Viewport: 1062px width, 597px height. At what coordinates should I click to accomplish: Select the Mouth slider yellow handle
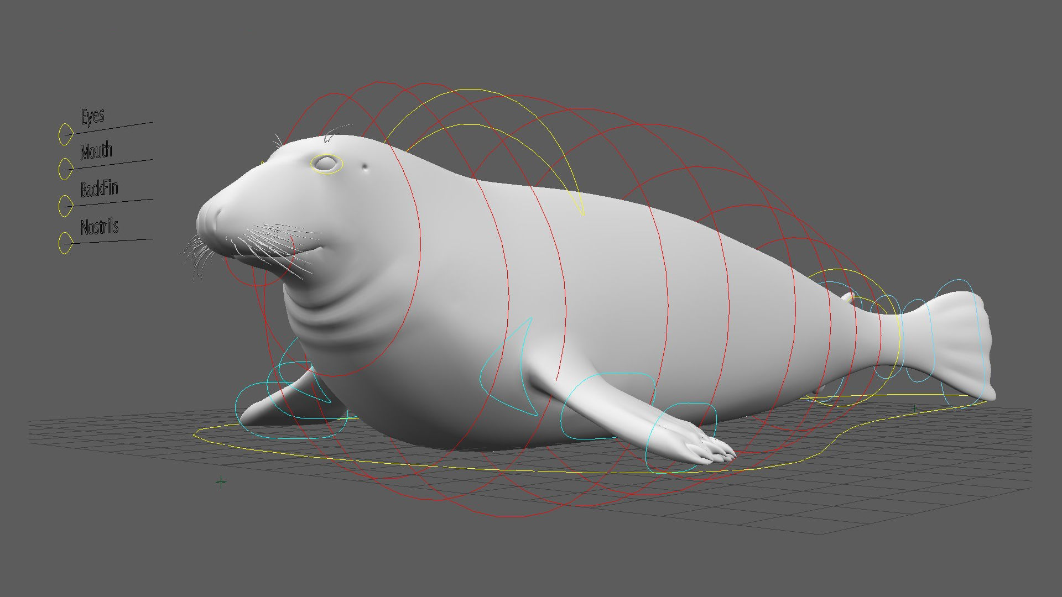coord(65,169)
